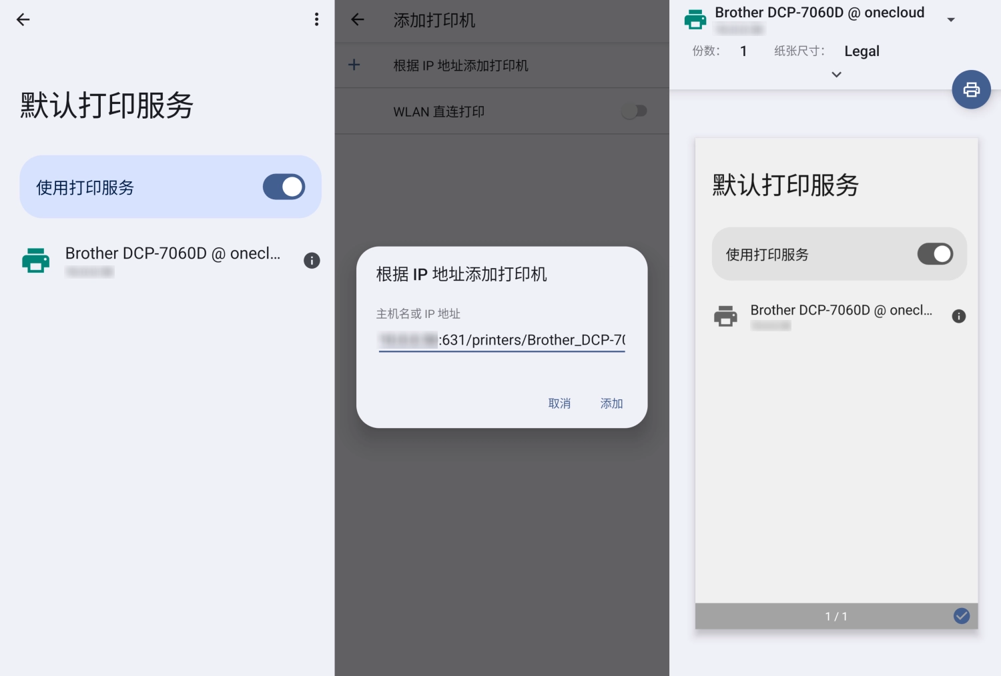The image size is (1001, 676).
Task: Click the plus icon to add printer by IP
Action: coord(354,65)
